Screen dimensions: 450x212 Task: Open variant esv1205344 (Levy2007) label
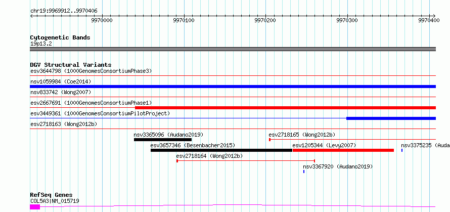pos(324,145)
